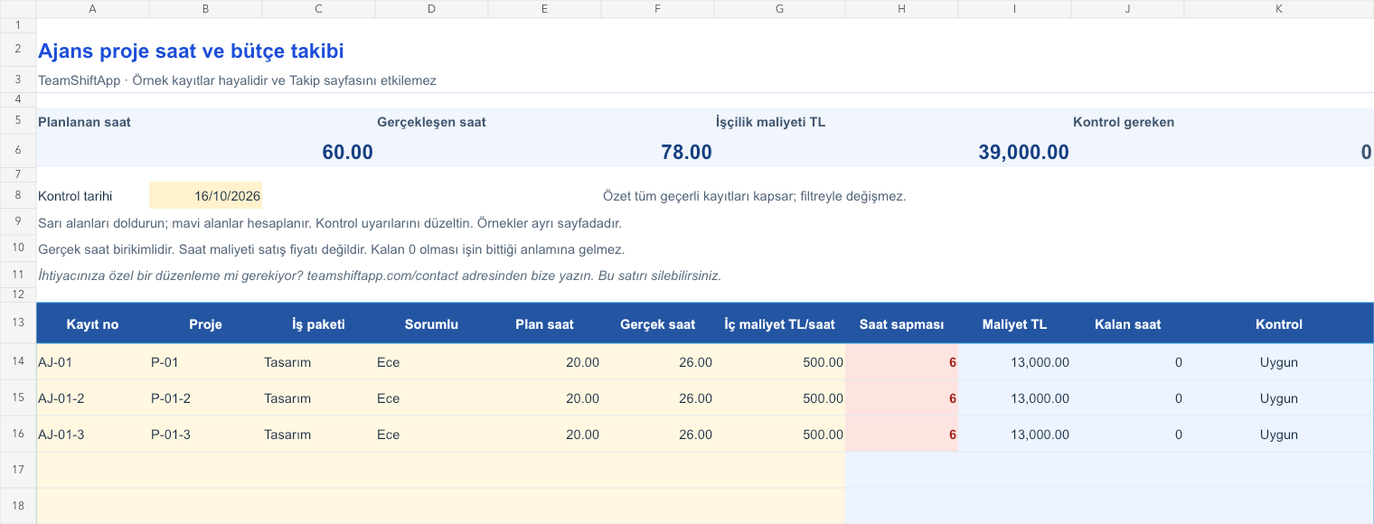The height and width of the screenshot is (524, 1374).
Task: Click the 'Kontrol gereken' label
Action: click(1124, 122)
